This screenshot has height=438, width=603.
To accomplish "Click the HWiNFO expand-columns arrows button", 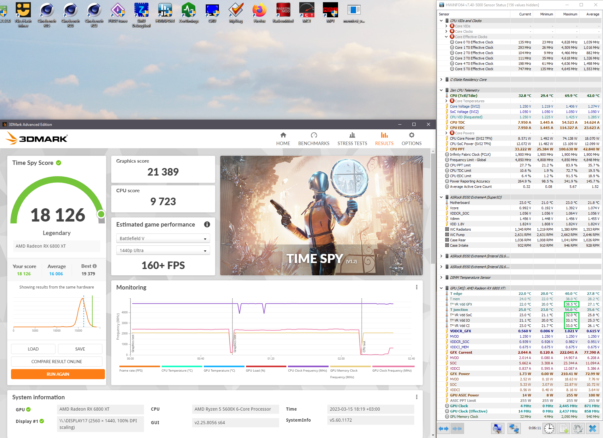I will pos(444,429).
